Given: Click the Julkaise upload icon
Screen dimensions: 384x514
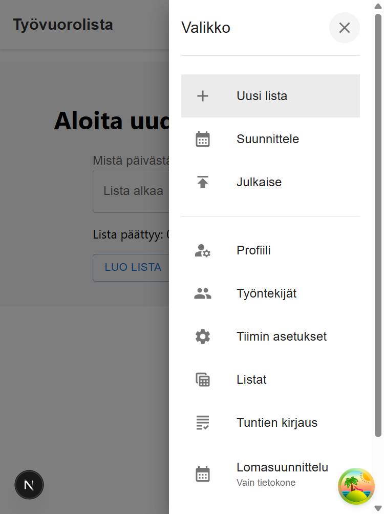Looking at the screenshot, I should click(203, 182).
